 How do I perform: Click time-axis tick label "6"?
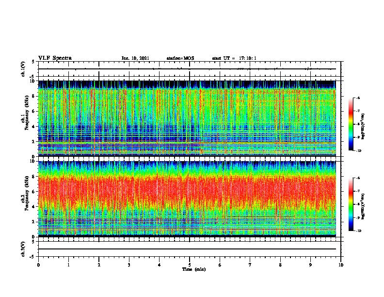(x=220, y=265)
